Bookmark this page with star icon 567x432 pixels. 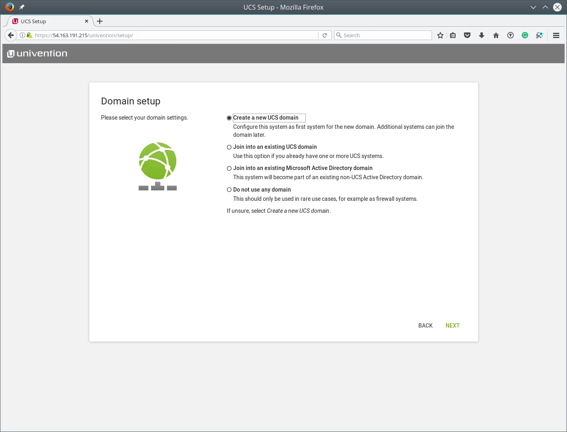(440, 35)
